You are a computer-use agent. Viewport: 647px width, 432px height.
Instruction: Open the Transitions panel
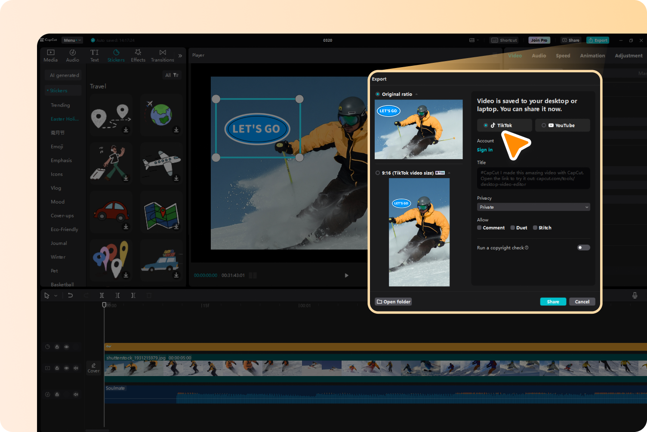tap(162, 55)
